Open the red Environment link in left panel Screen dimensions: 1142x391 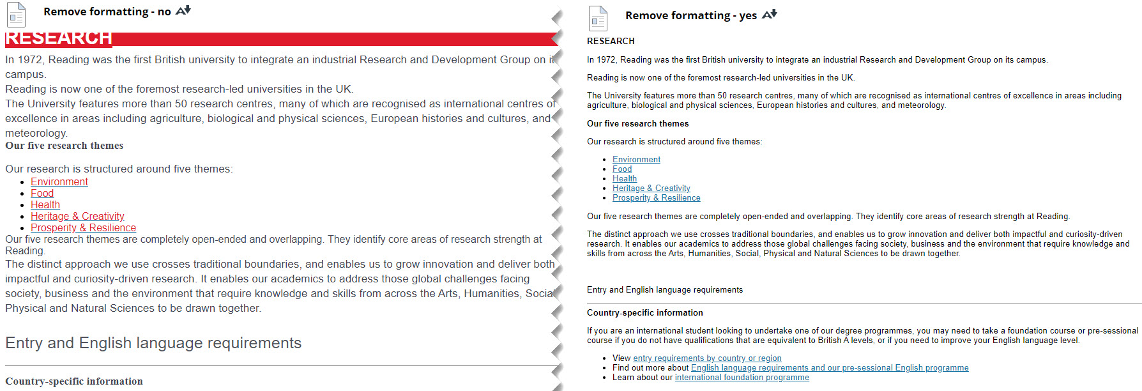tap(59, 182)
